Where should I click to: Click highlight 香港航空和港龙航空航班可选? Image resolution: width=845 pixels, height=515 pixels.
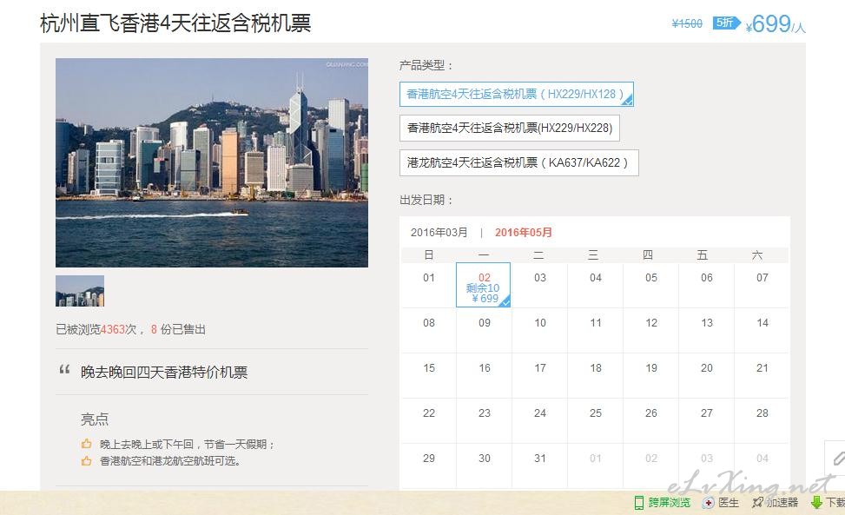170,461
